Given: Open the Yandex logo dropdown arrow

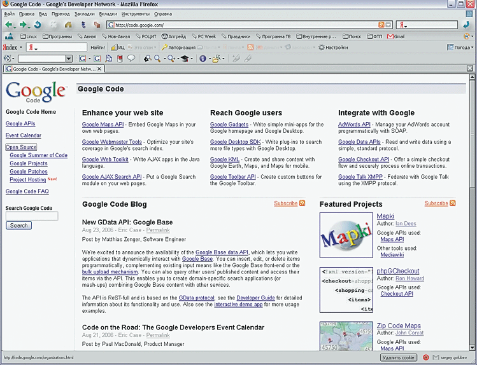Looking at the screenshot, I should coord(20,48).
